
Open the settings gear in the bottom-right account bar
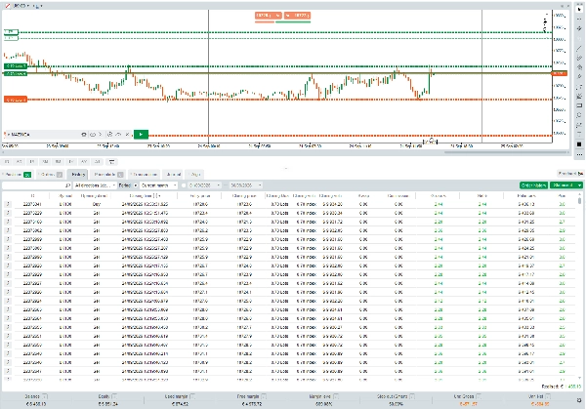(x=579, y=400)
